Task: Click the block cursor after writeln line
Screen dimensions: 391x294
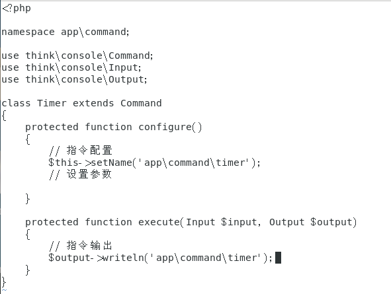Action: tap(278, 258)
